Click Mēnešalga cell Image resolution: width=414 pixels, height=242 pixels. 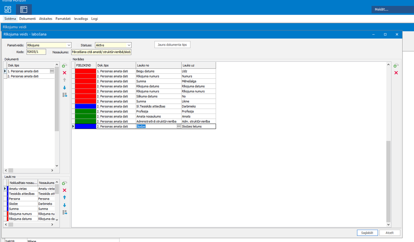(199, 81)
